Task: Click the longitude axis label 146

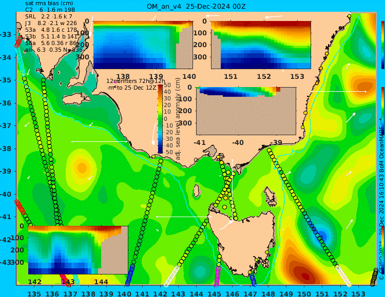Action: point(232,293)
